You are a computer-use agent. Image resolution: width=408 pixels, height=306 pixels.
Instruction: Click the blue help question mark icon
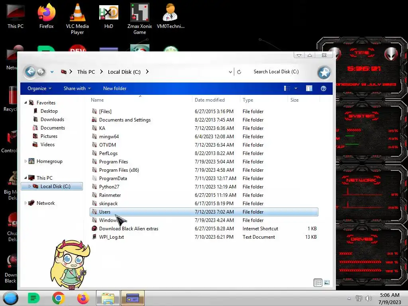tap(324, 88)
